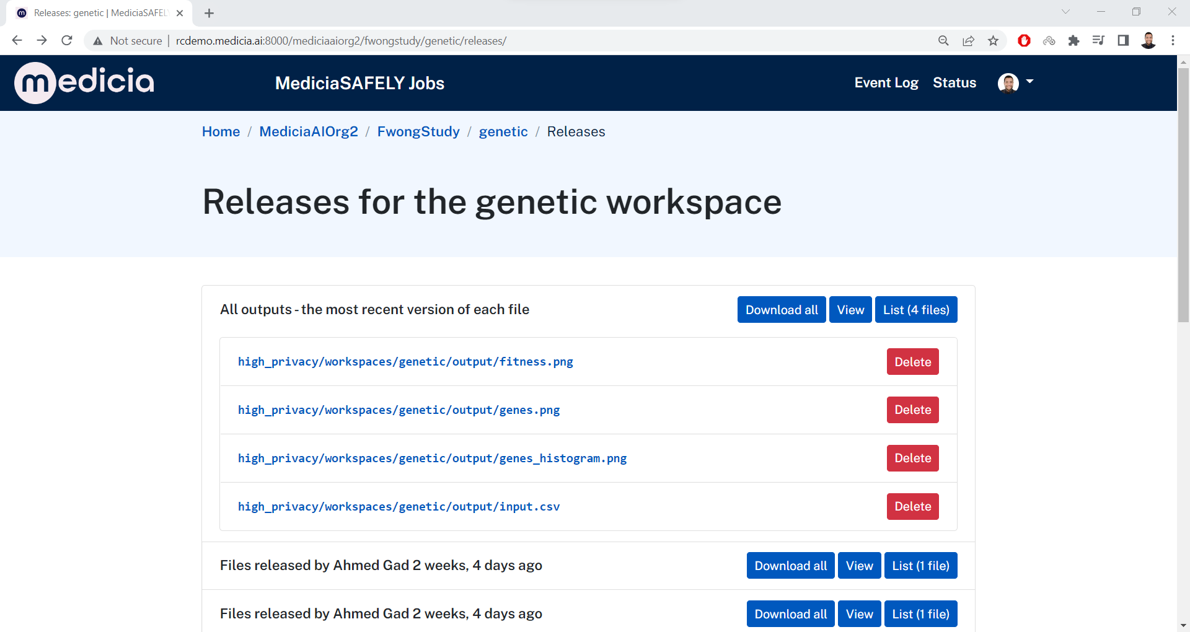Open the tab search chevron
This screenshot has height=632, width=1190.
coord(1065,12)
